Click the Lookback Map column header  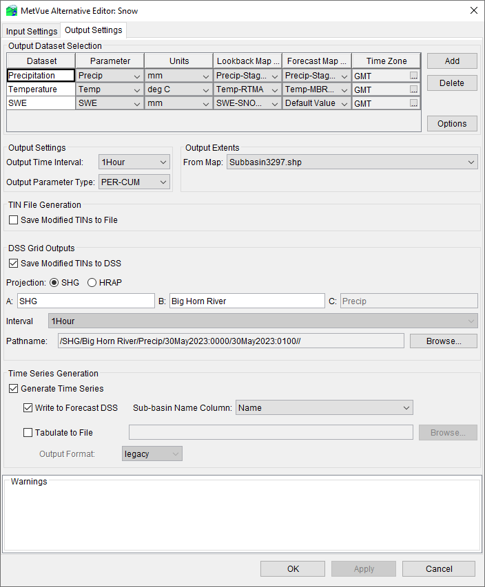248,61
